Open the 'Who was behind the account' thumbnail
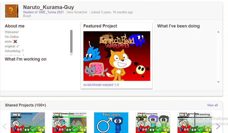Viewport: 228px width, 133px height. click(69, 123)
